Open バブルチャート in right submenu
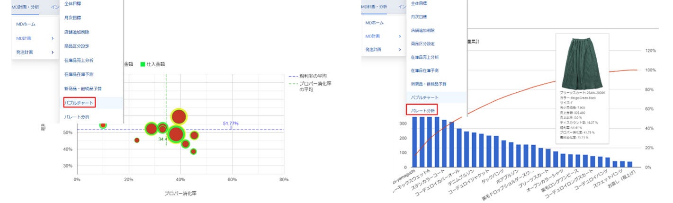673x203 pixels. [425, 97]
